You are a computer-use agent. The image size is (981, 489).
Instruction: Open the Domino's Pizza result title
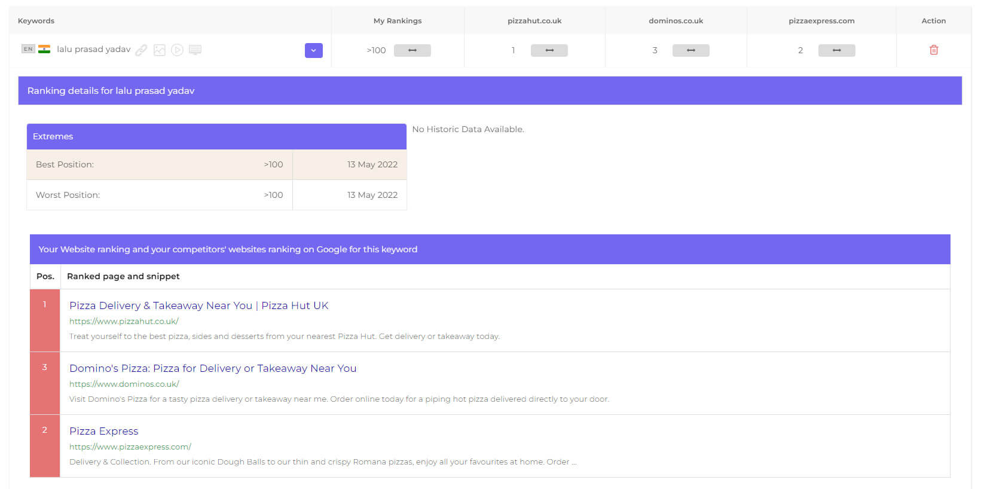(213, 368)
